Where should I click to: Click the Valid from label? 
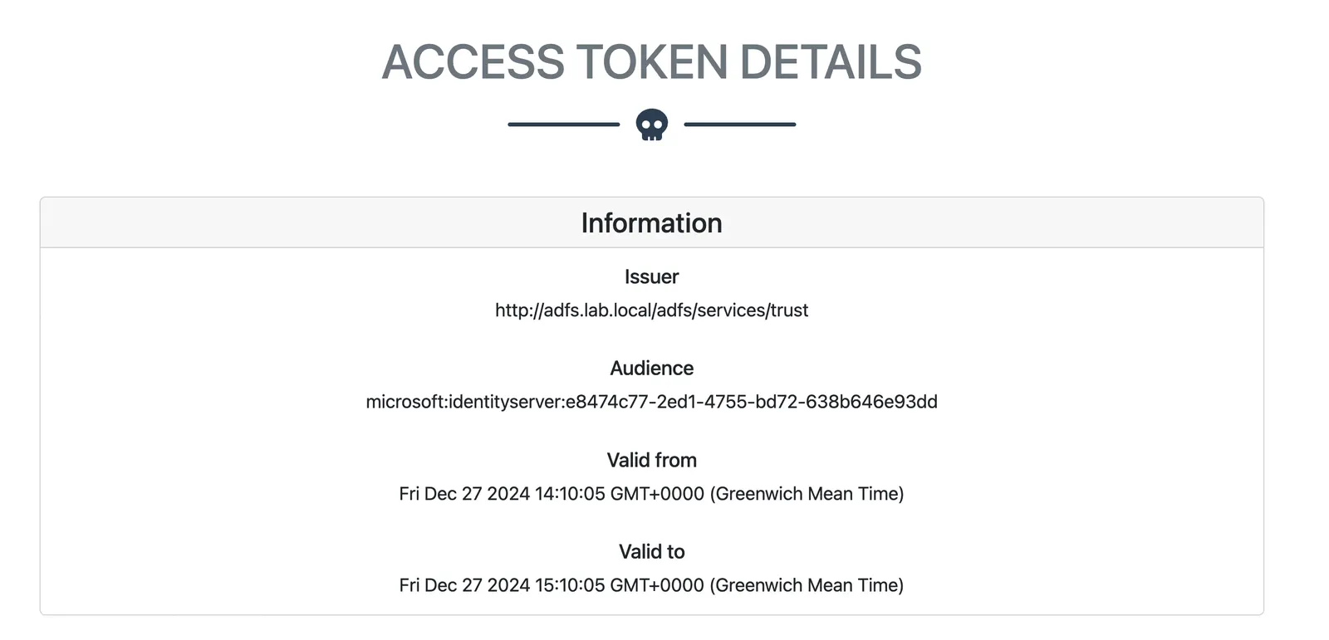[x=652, y=460]
